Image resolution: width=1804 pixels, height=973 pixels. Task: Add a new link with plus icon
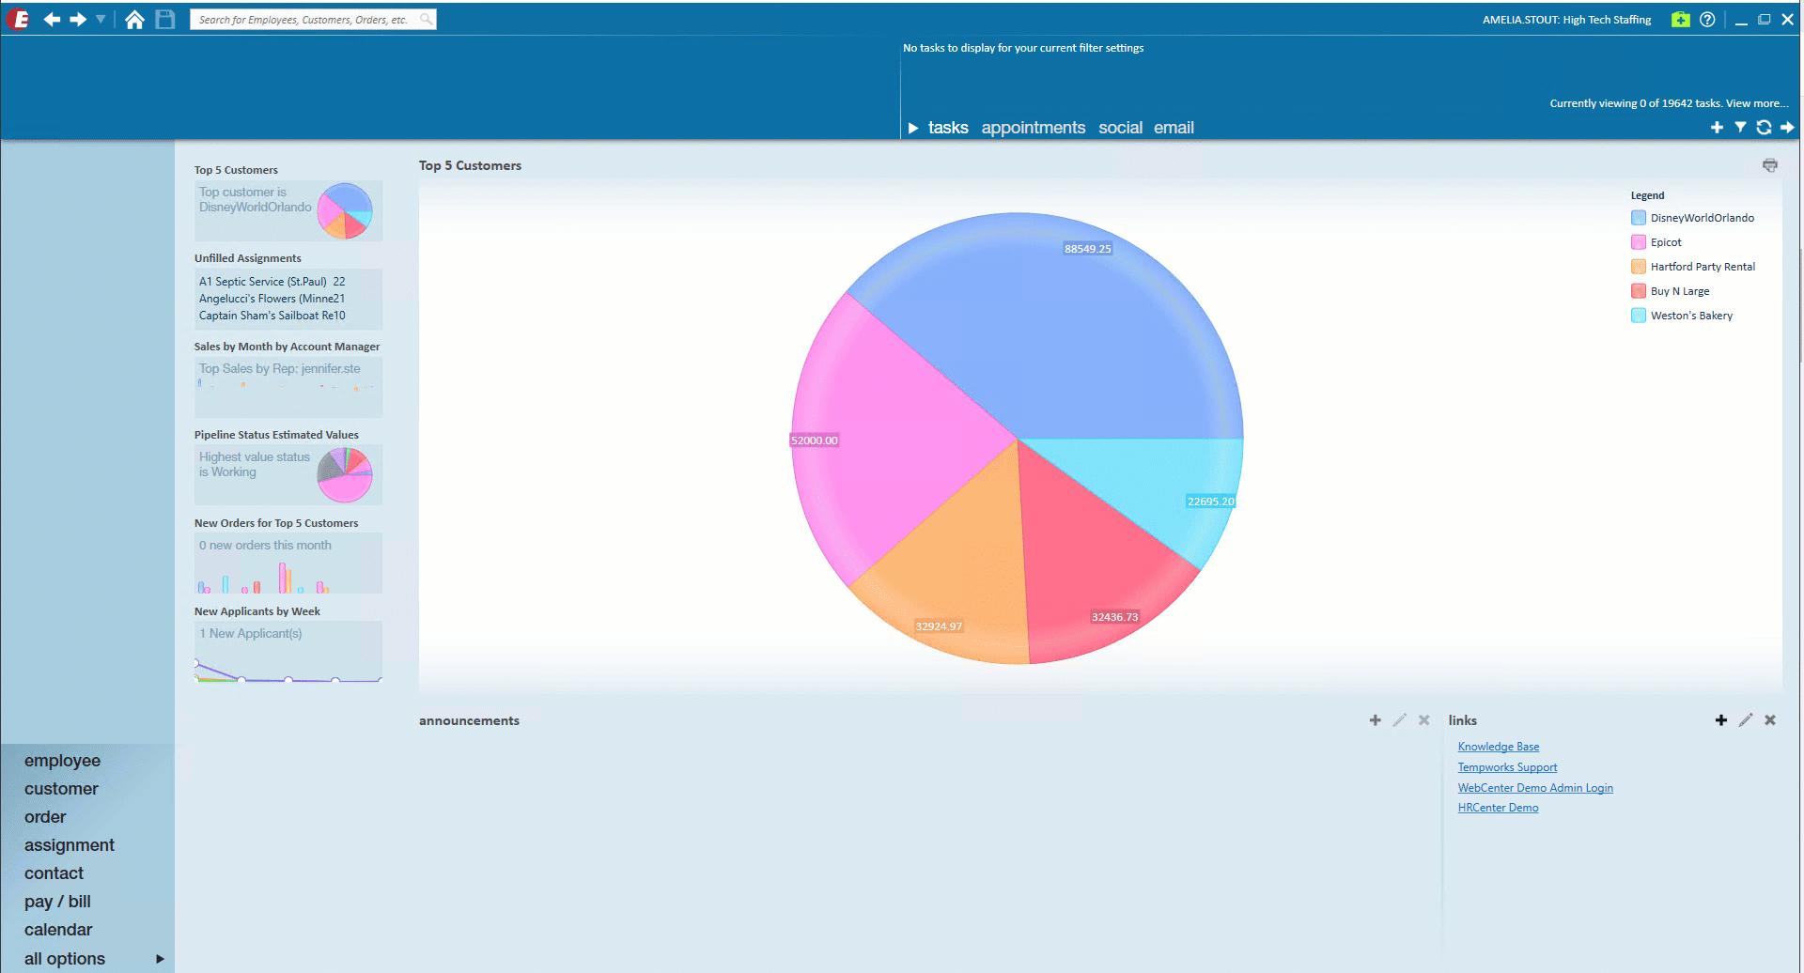pos(1720,720)
